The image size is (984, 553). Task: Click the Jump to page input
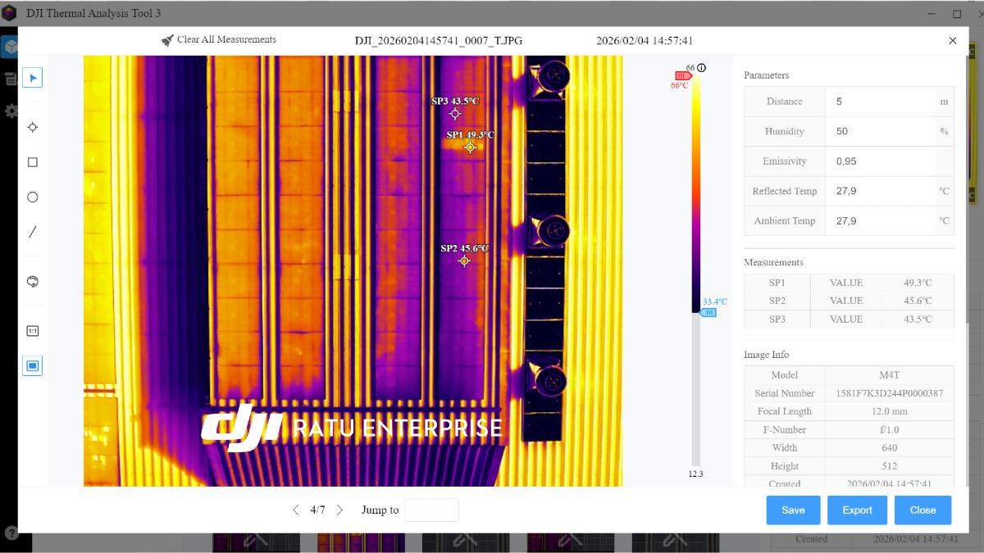[431, 510]
